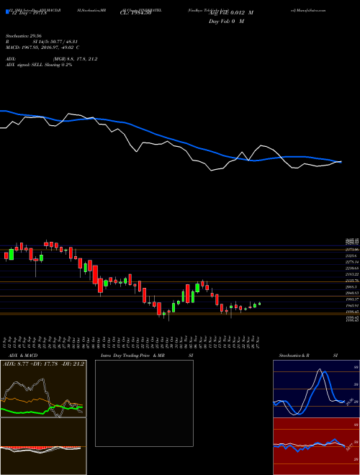This screenshot has width=360, height=475.
Task: Open the red RSI chart panel
Action: (x=316, y=446)
